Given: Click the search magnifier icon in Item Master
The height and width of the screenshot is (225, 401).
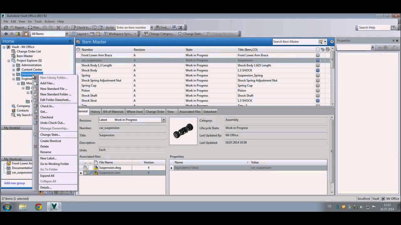Looking at the screenshot, I should pyautogui.click(x=321, y=42).
